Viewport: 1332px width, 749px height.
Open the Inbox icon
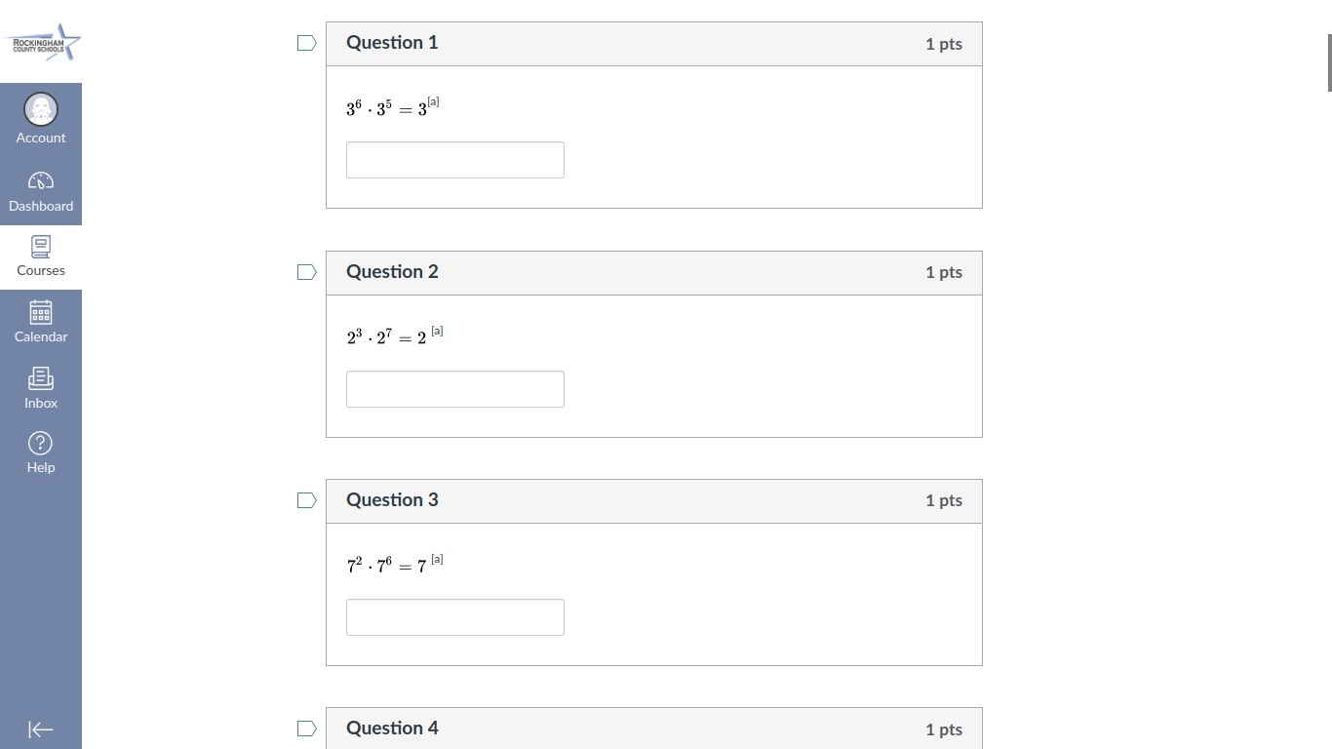pyautogui.click(x=41, y=378)
